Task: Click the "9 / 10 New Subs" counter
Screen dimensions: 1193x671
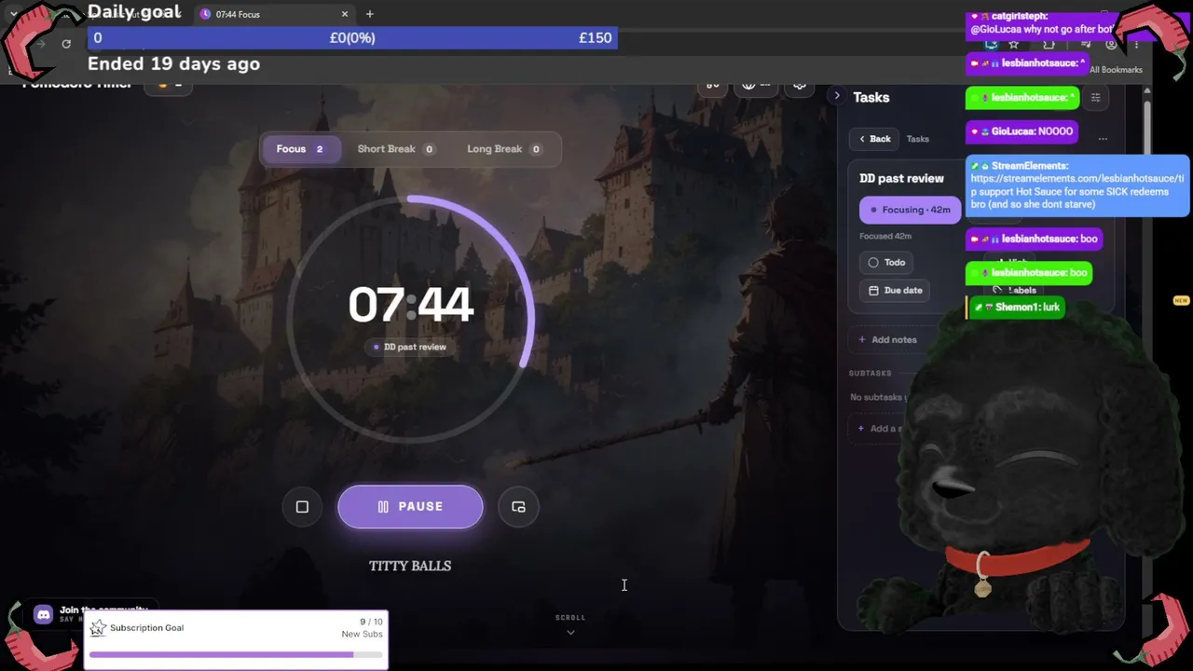Action: (x=362, y=628)
